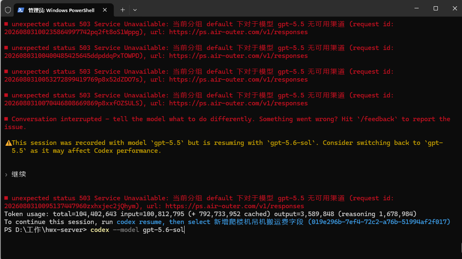Click session name 新增爬楼机吊机搬运费字段
The height and width of the screenshot is (259, 462).
[x=259, y=222]
